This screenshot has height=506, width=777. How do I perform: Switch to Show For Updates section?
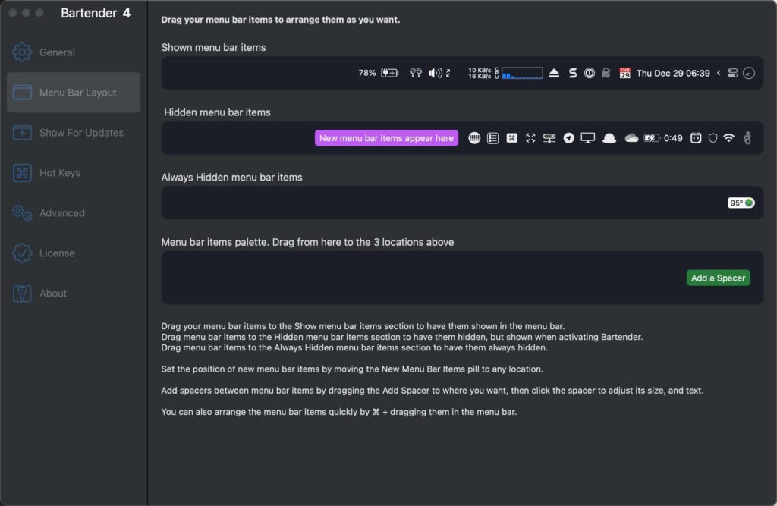click(x=74, y=132)
